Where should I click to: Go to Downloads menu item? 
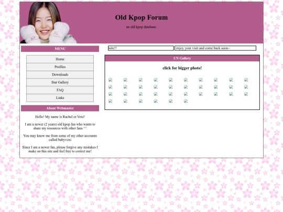pyautogui.click(x=60, y=75)
